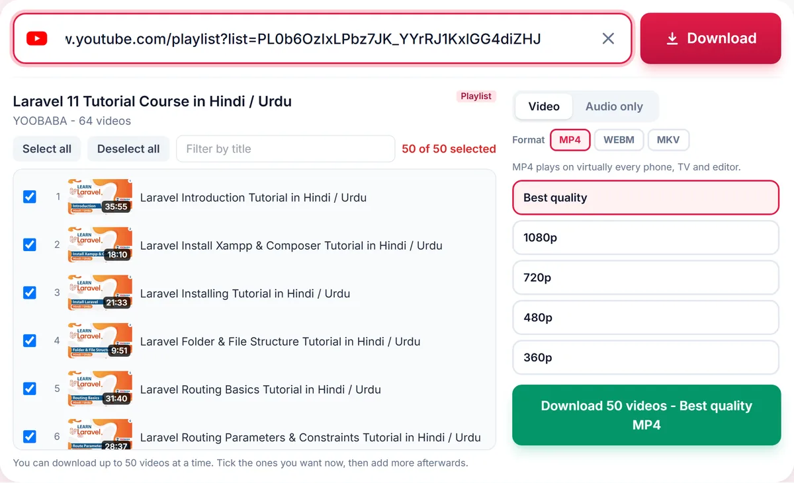Click 'You can download up to 50 videos' note
This screenshot has width=794, height=483.
pos(241,463)
